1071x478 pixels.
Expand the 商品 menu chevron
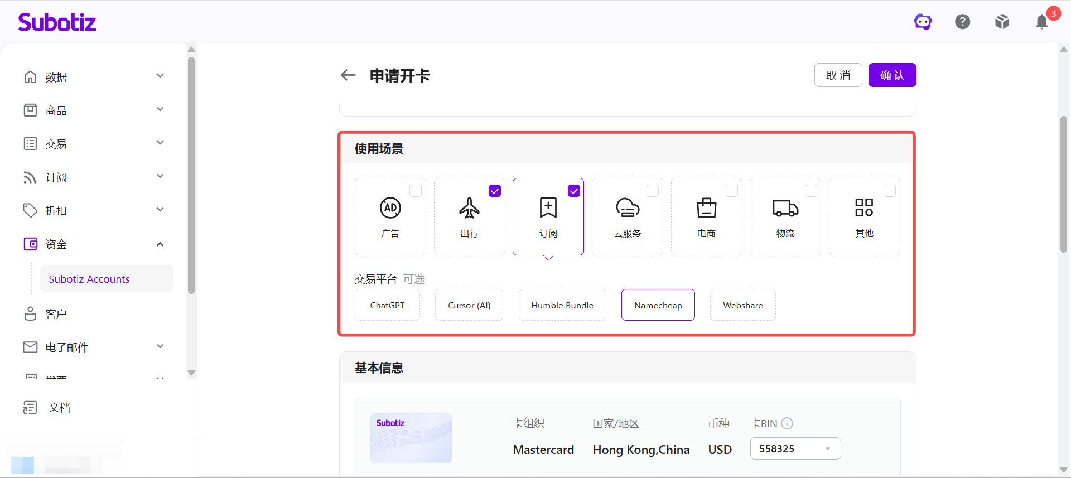pyautogui.click(x=160, y=109)
